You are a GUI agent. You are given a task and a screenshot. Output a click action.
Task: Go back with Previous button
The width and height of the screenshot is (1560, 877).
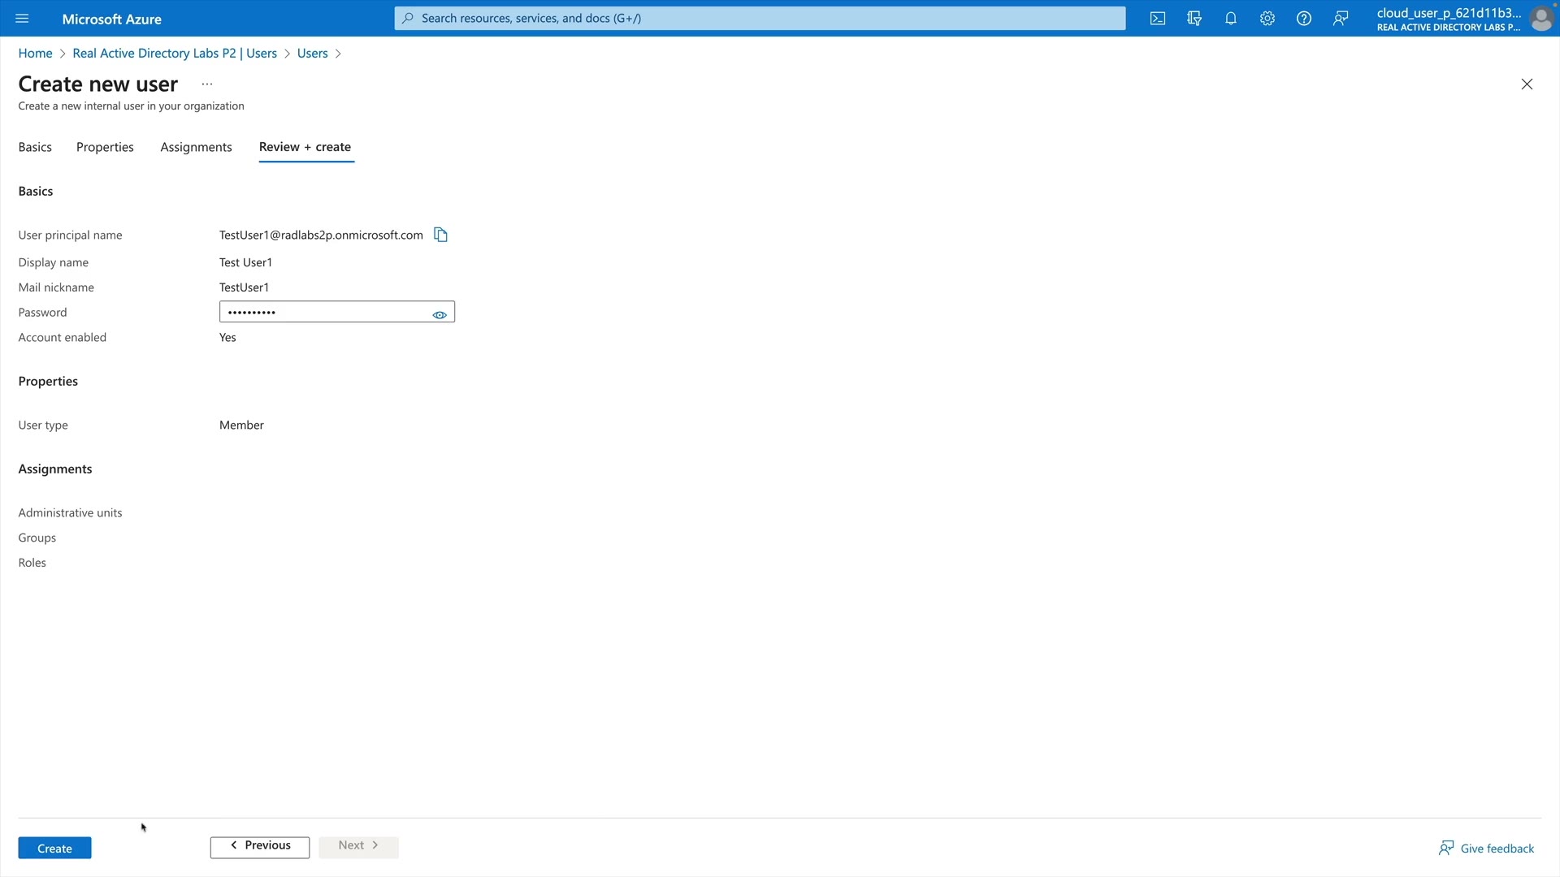pos(260,846)
